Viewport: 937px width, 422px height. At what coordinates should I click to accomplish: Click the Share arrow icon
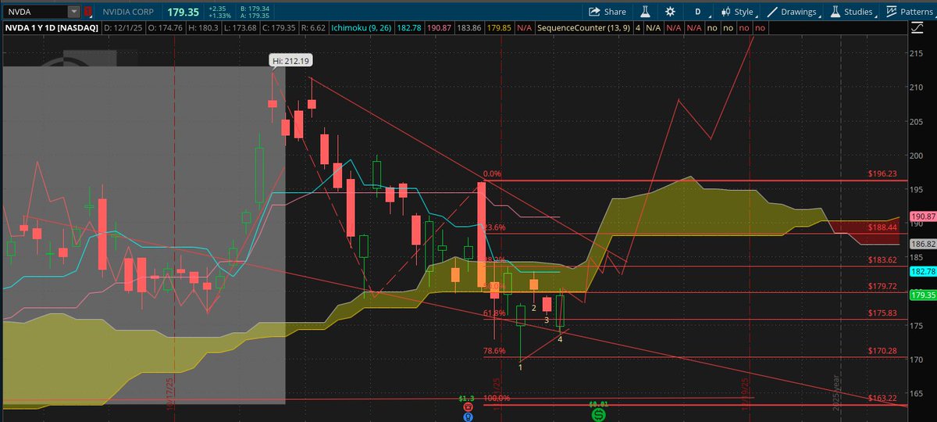tap(594, 12)
